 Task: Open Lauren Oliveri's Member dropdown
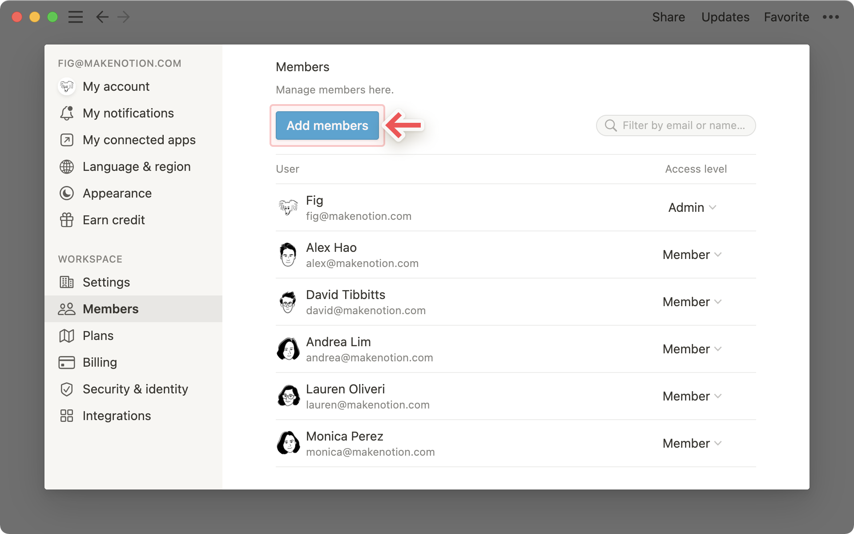(692, 396)
